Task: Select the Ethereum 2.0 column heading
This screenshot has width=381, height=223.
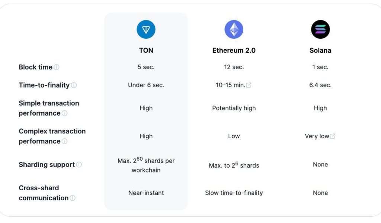Action: point(234,51)
